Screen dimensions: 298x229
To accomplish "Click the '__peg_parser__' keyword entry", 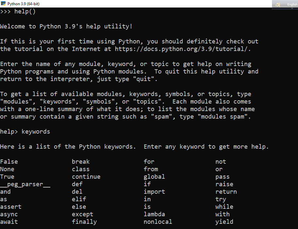I will [25, 184].
